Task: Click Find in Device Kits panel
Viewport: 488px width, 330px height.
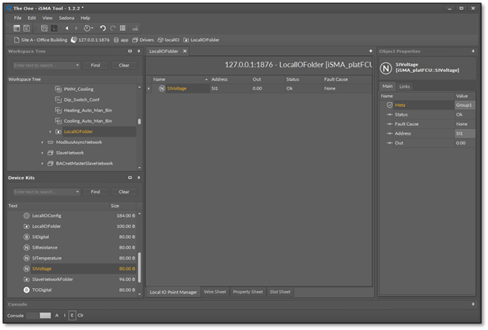Action: [95, 192]
